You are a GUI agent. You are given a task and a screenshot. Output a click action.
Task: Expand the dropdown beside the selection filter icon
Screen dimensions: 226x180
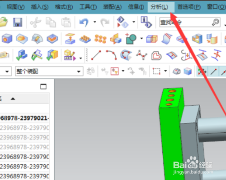click(x=123, y=71)
